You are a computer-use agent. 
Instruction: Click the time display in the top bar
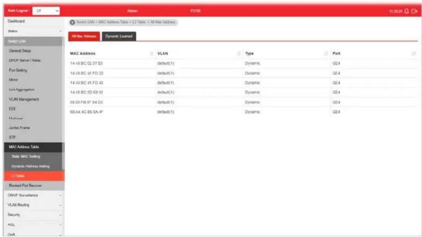(x=395, y=11)
